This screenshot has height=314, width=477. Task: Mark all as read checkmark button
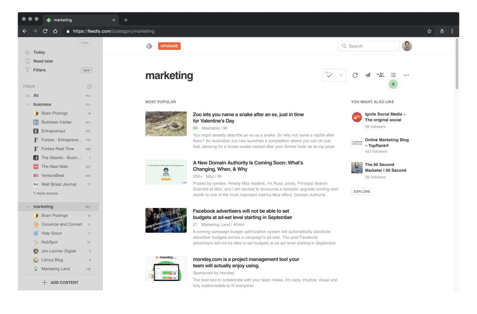click(x=329, y=75)
